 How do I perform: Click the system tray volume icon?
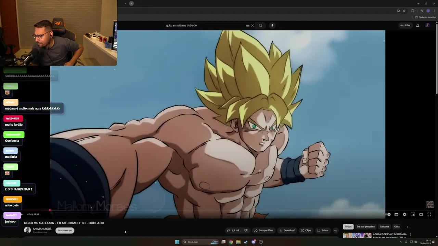click(x=416, y=242)
